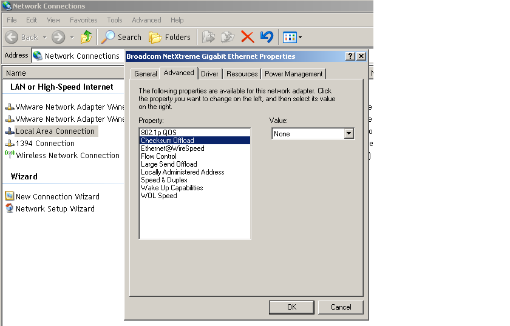The image size is (510, 326).
Task: Select the second VMware Network Adapter icon
Action: 10,119
